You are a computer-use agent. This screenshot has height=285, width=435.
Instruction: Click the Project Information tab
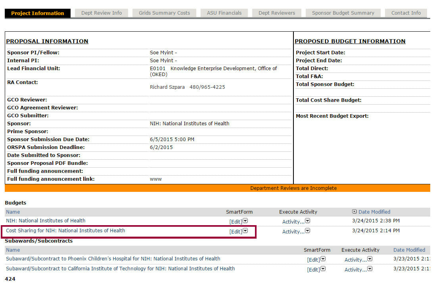(38, 13)
